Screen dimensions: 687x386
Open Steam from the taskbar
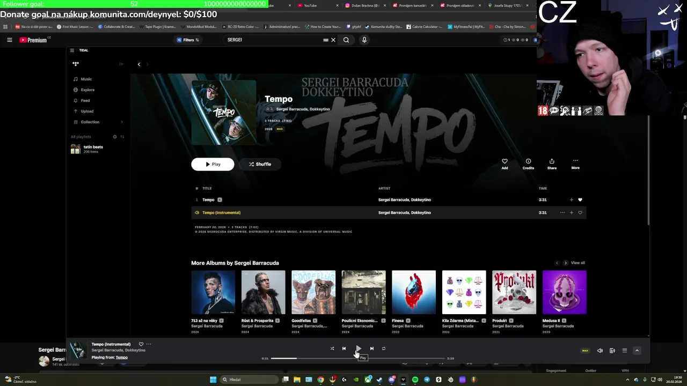[379, 380]
